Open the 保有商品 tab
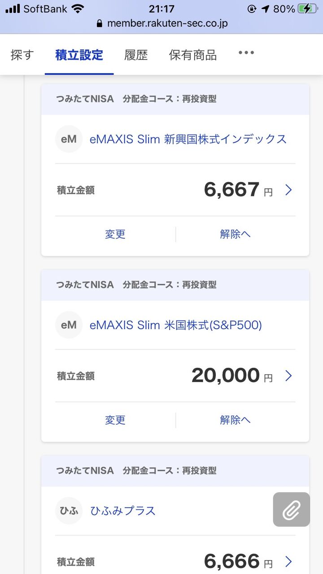 (x=193, y=55)
